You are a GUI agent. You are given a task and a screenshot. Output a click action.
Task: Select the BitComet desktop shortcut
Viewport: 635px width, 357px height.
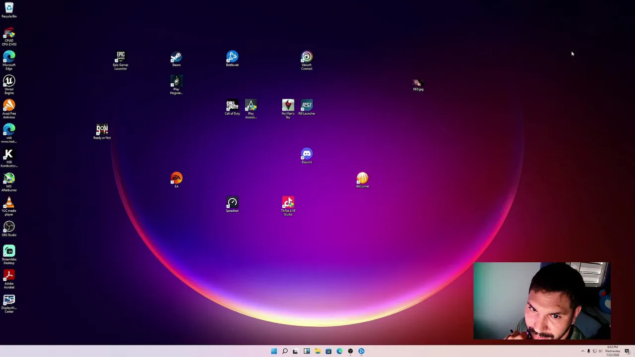pos(363,180)
